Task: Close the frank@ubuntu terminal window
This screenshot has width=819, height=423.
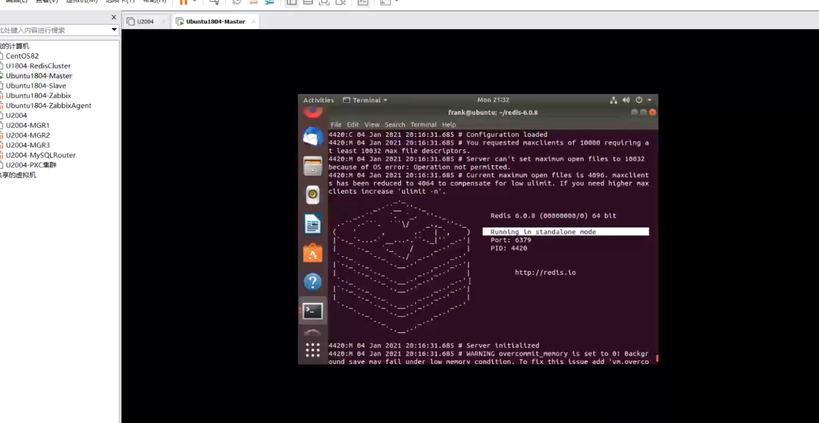Action: click(652, 112)
